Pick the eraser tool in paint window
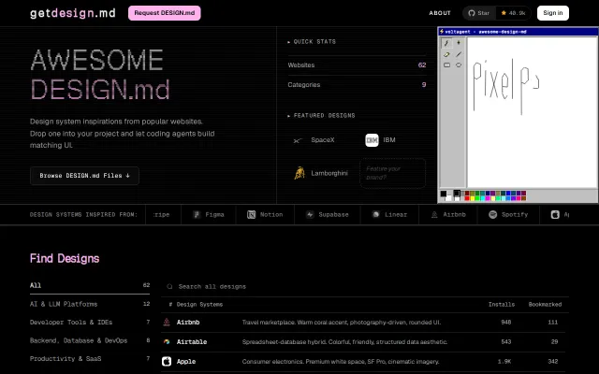The image size is (599, 374). point(446,54)
